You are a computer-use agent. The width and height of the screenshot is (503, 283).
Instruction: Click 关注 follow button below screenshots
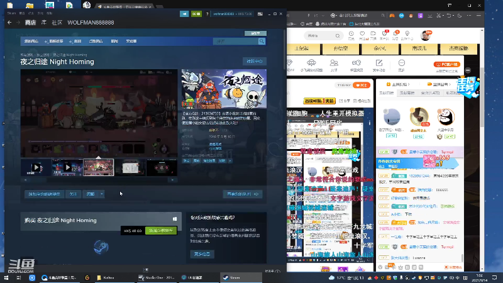pos(73,194)
